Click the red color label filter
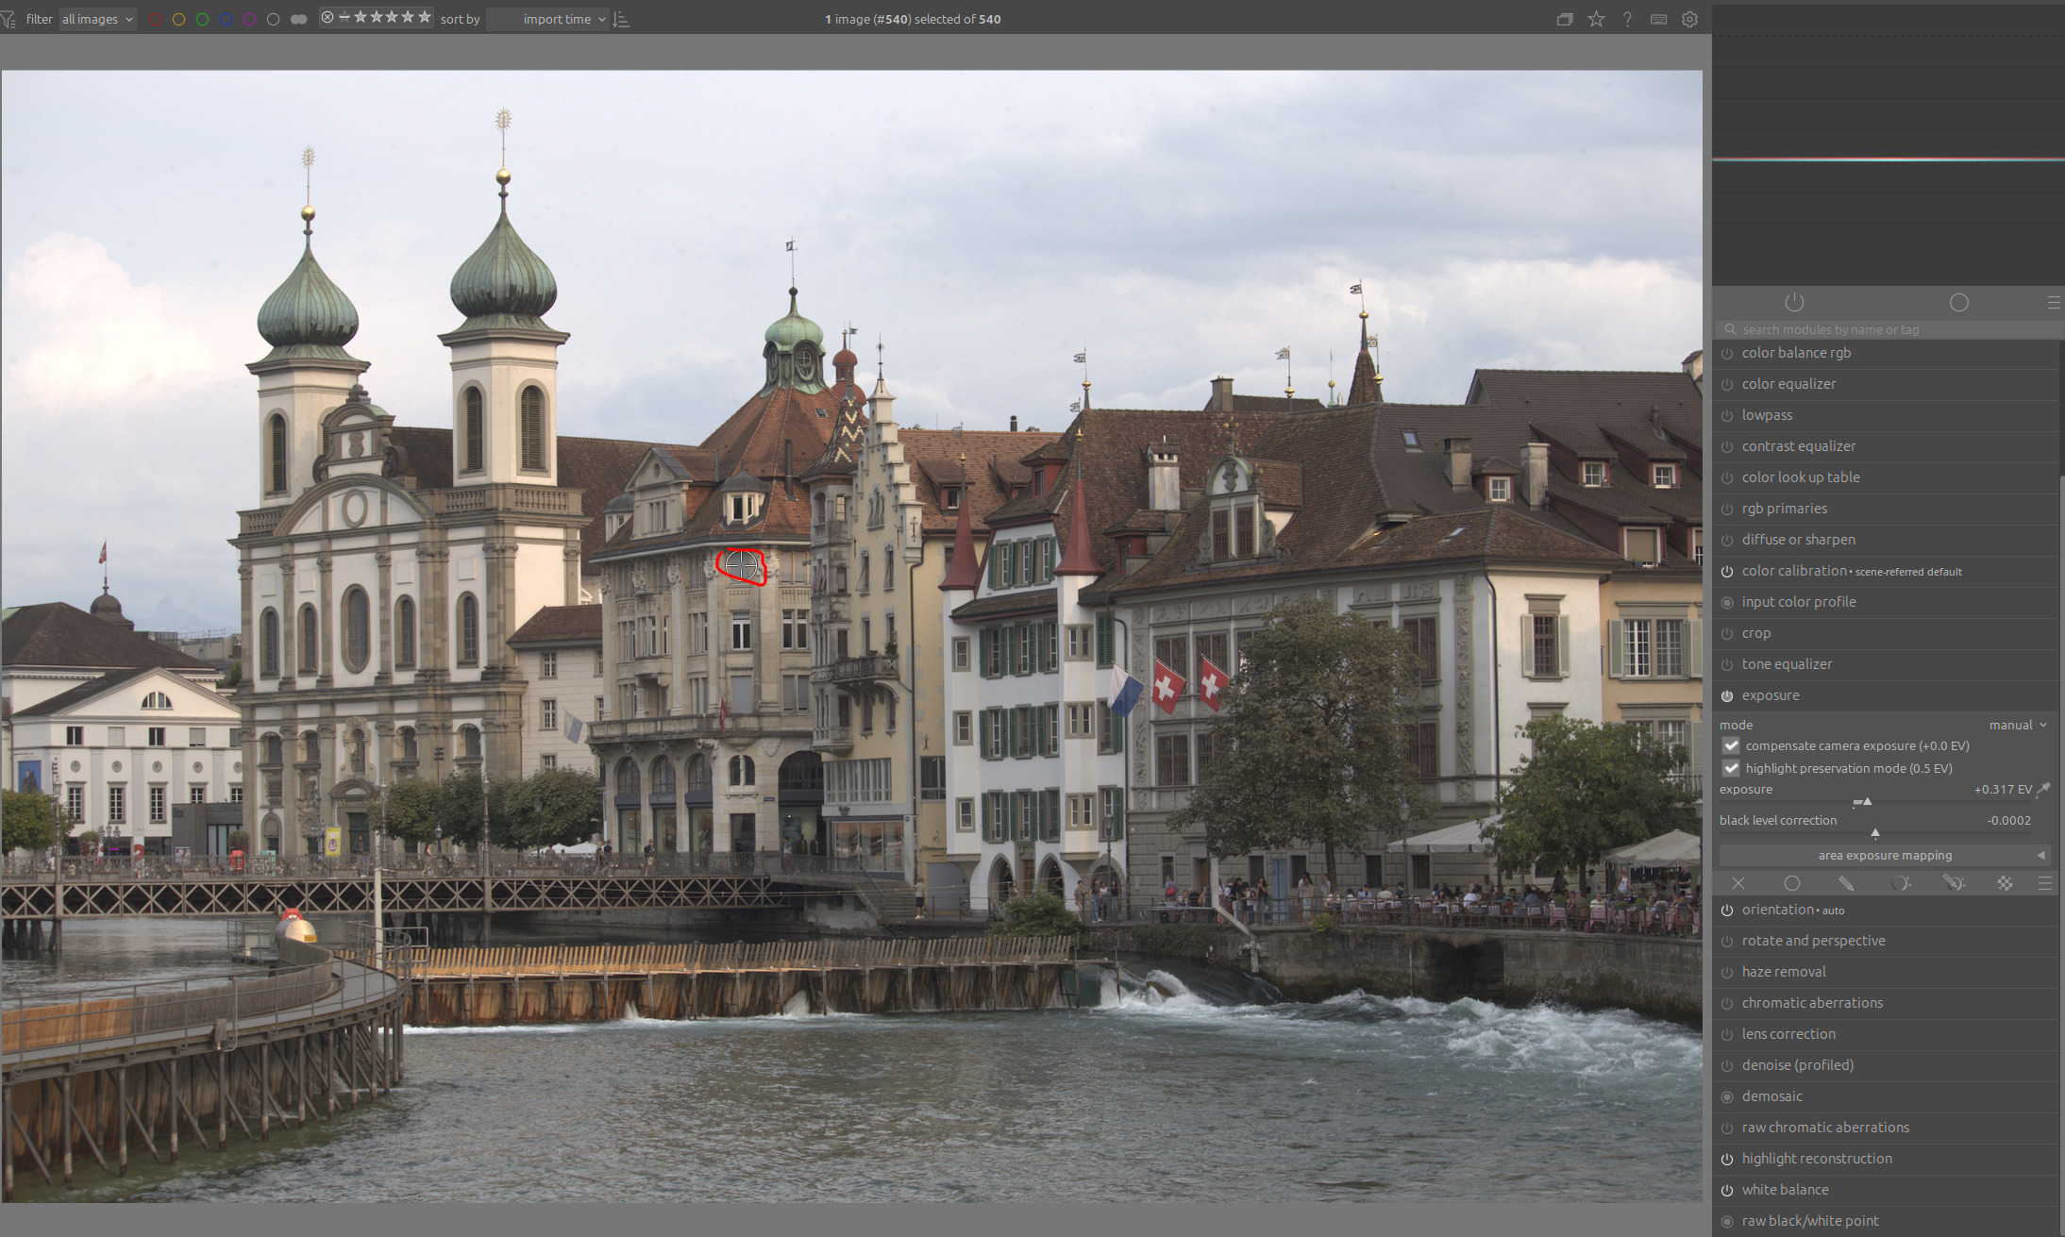Image resolution: width=2065 pixels, height=1237 pixels. [x=155, y=19]
